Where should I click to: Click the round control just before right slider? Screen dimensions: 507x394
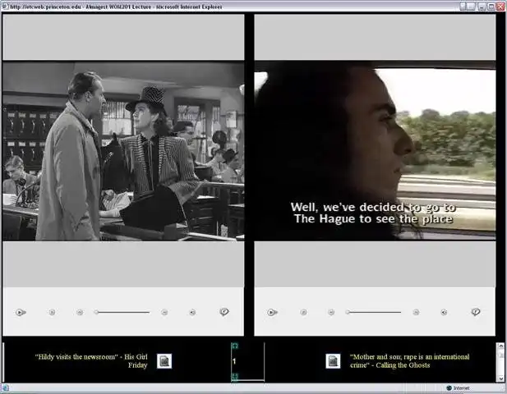tap(331, 312)
